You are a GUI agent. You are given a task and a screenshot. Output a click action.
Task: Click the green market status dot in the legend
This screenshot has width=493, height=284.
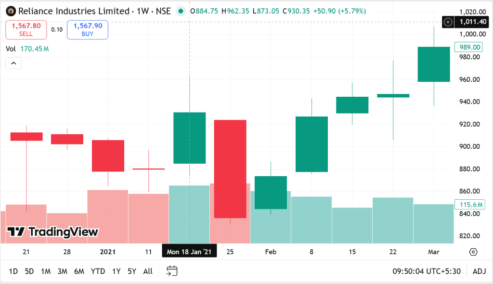(x=181, y=11)
